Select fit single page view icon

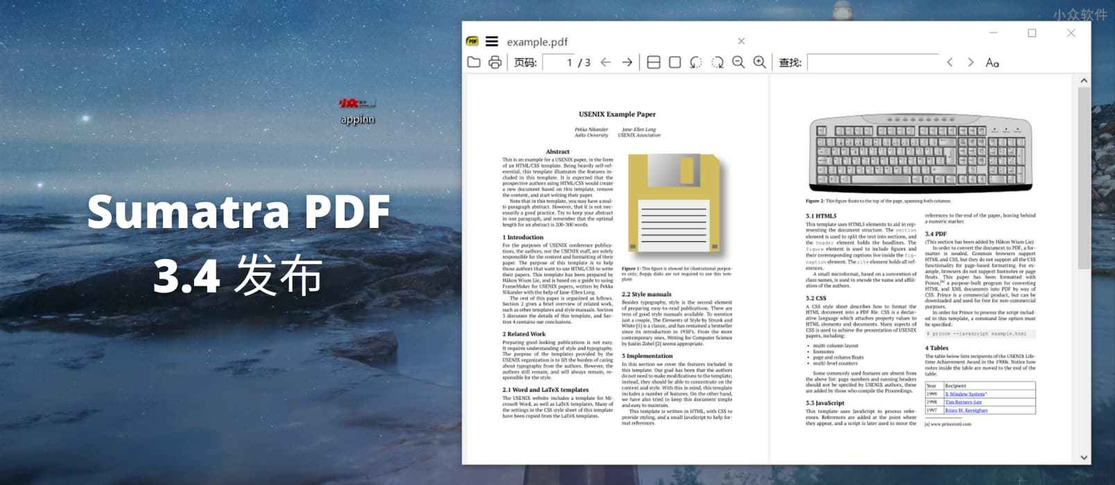pos(675,62)
